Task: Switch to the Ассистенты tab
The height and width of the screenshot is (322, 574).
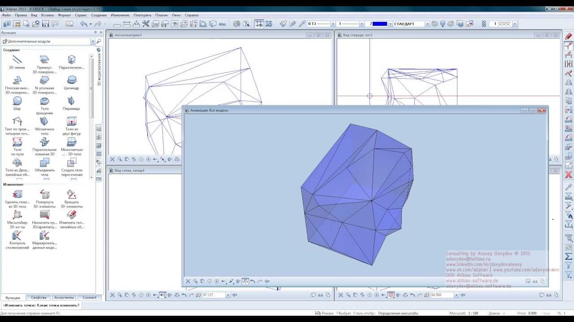Action: tap(64, 297)
